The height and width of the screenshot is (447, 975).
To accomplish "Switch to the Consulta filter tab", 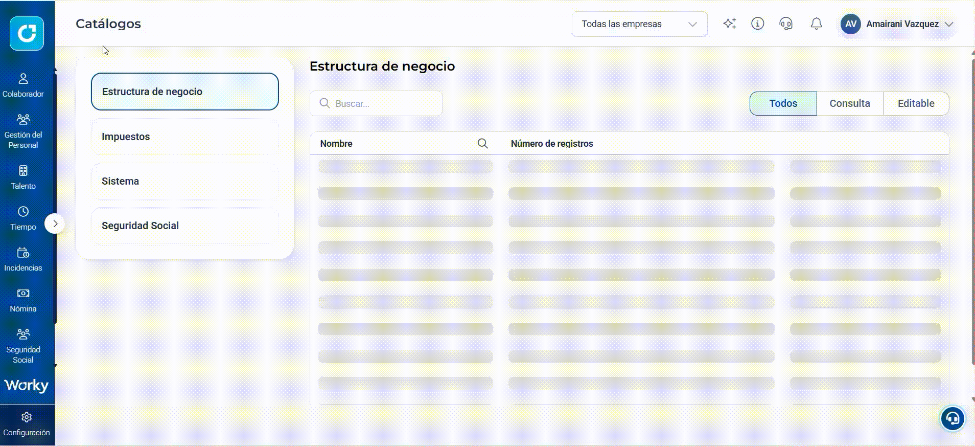I will point(850,103).
